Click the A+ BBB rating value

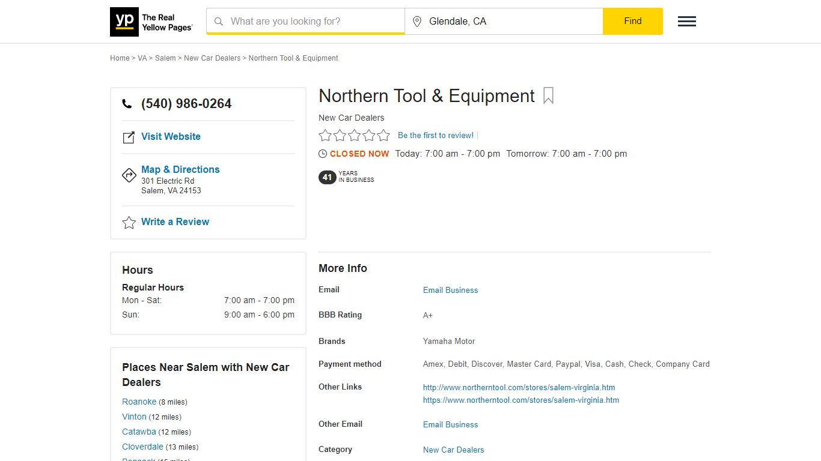tap(428, 315)
